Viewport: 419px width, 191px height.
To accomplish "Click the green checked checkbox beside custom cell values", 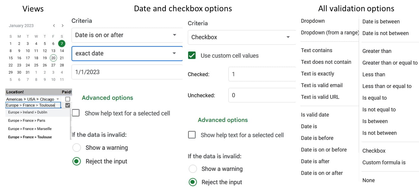I will pos(191,55).
